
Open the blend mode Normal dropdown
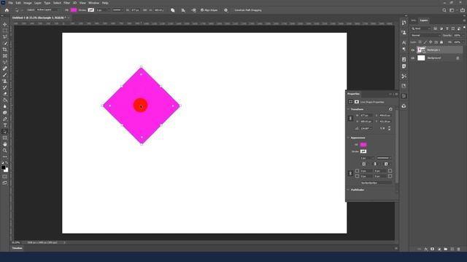pyautogui.click(x=425, y=36)
